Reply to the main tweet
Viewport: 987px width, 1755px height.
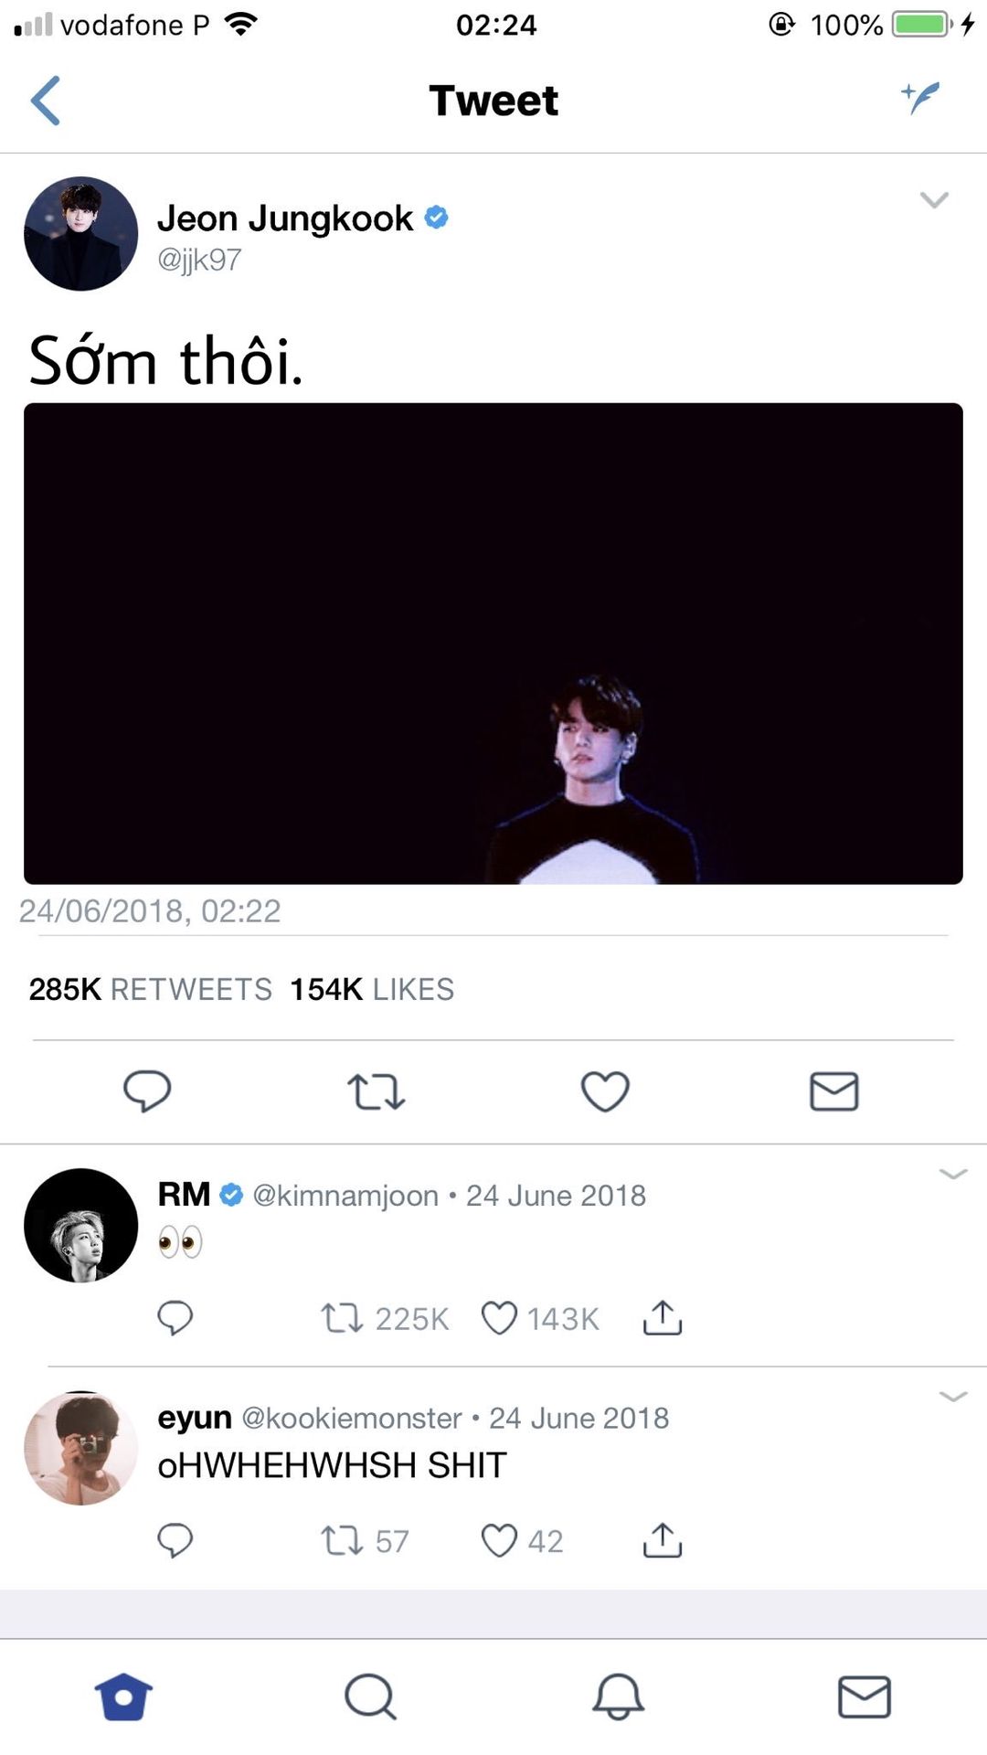(147, 1090)
